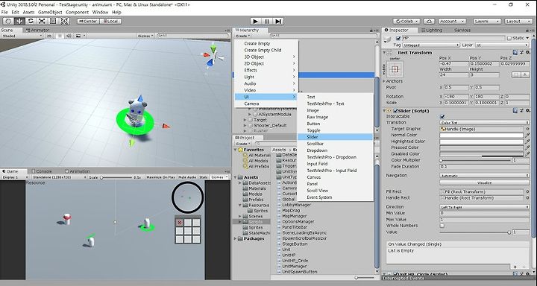Image resolution: width=537 pixels, height=286 pixels.
Task: Toggle Stats in Game view
Action: tap(204, 177)
